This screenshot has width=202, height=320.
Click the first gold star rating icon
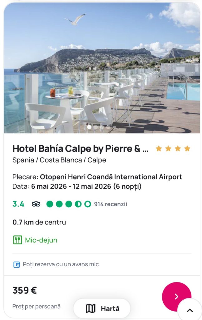159,148
